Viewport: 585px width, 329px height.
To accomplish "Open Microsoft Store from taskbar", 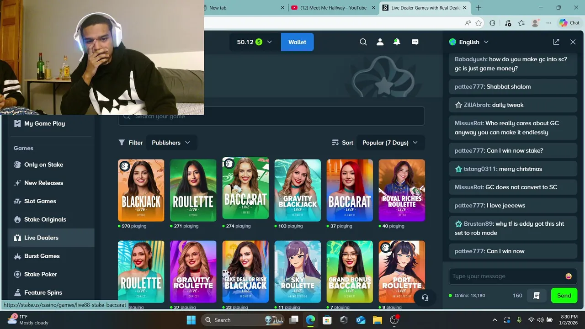I will click(x=327, y=320).
